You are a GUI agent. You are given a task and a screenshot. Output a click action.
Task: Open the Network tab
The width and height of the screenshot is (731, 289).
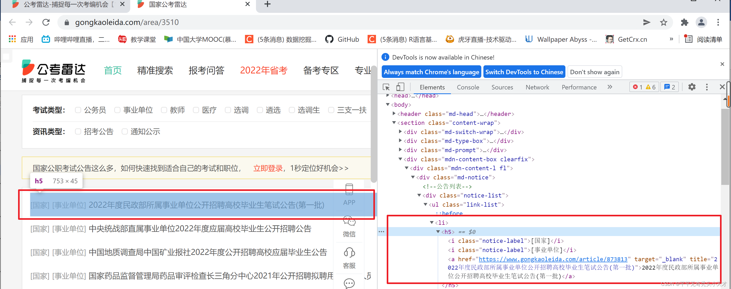tap(537, 87)
